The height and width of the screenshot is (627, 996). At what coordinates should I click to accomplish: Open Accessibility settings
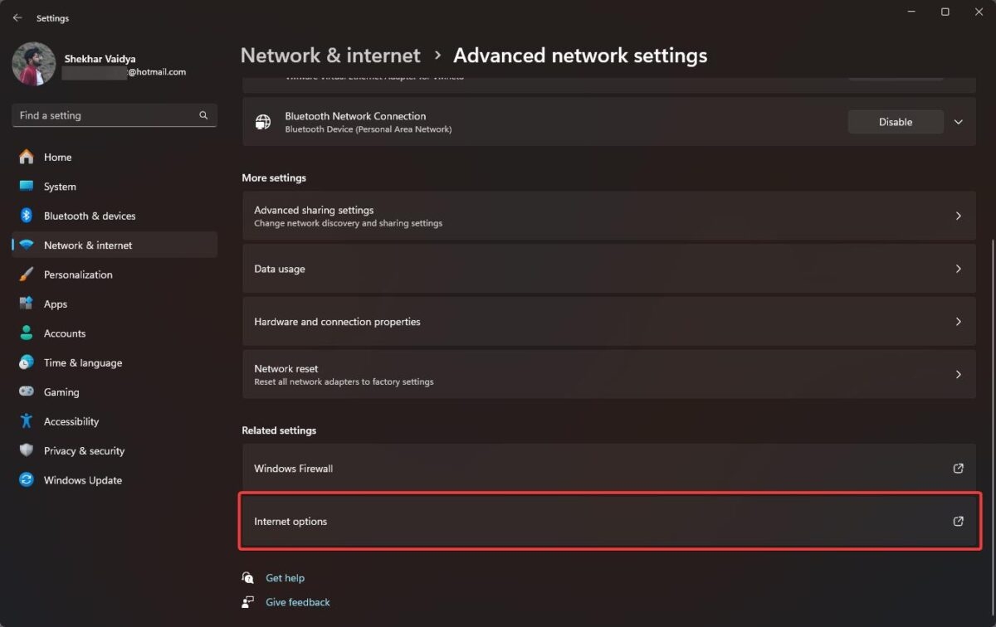pyautogui.click(x=69, y=420)
